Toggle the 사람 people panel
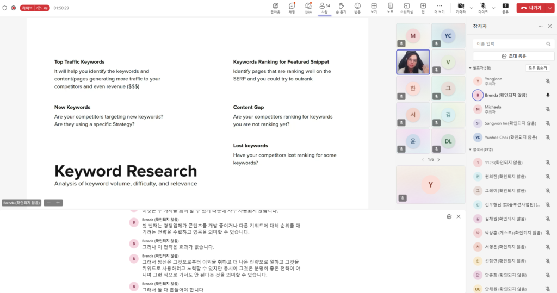The width and height of the screenshot is (557, 293). (x=324, y=8)
